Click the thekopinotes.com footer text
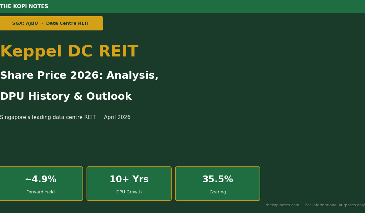Screen dimensions: 365x213 click(282, 205)
